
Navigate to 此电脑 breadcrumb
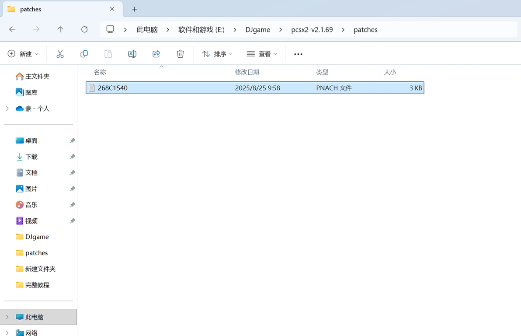(x=147, y=30)
